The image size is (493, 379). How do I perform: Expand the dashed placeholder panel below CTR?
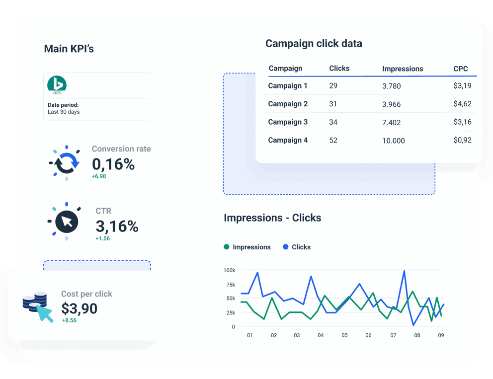(97, 266)
